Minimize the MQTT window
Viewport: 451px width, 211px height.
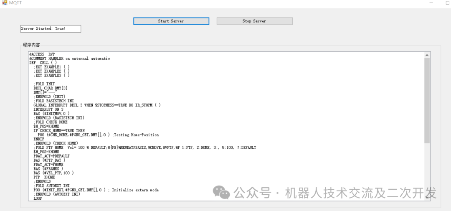[431, 3]
